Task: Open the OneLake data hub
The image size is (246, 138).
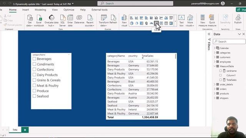Action: click(x=51, y=20)
